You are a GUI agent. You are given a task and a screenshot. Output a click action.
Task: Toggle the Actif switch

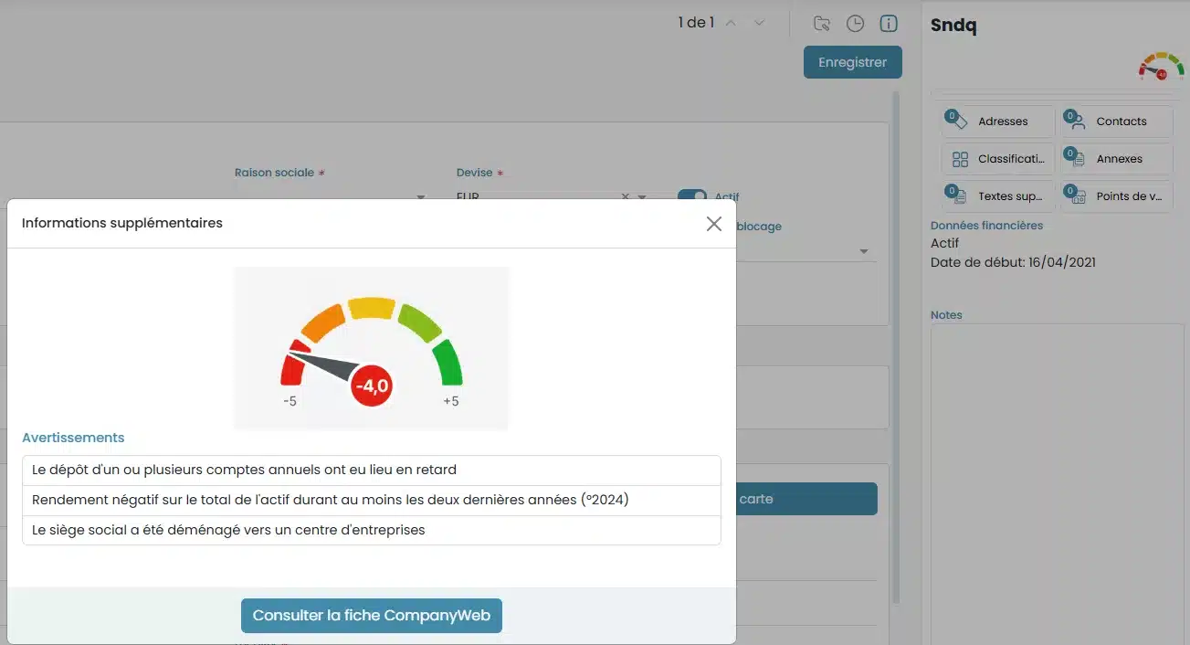692,196
